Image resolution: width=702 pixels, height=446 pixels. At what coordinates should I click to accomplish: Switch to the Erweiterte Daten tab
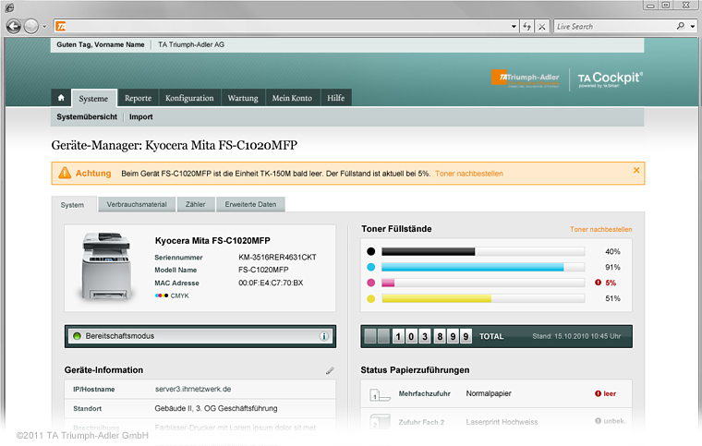(250, 204)
